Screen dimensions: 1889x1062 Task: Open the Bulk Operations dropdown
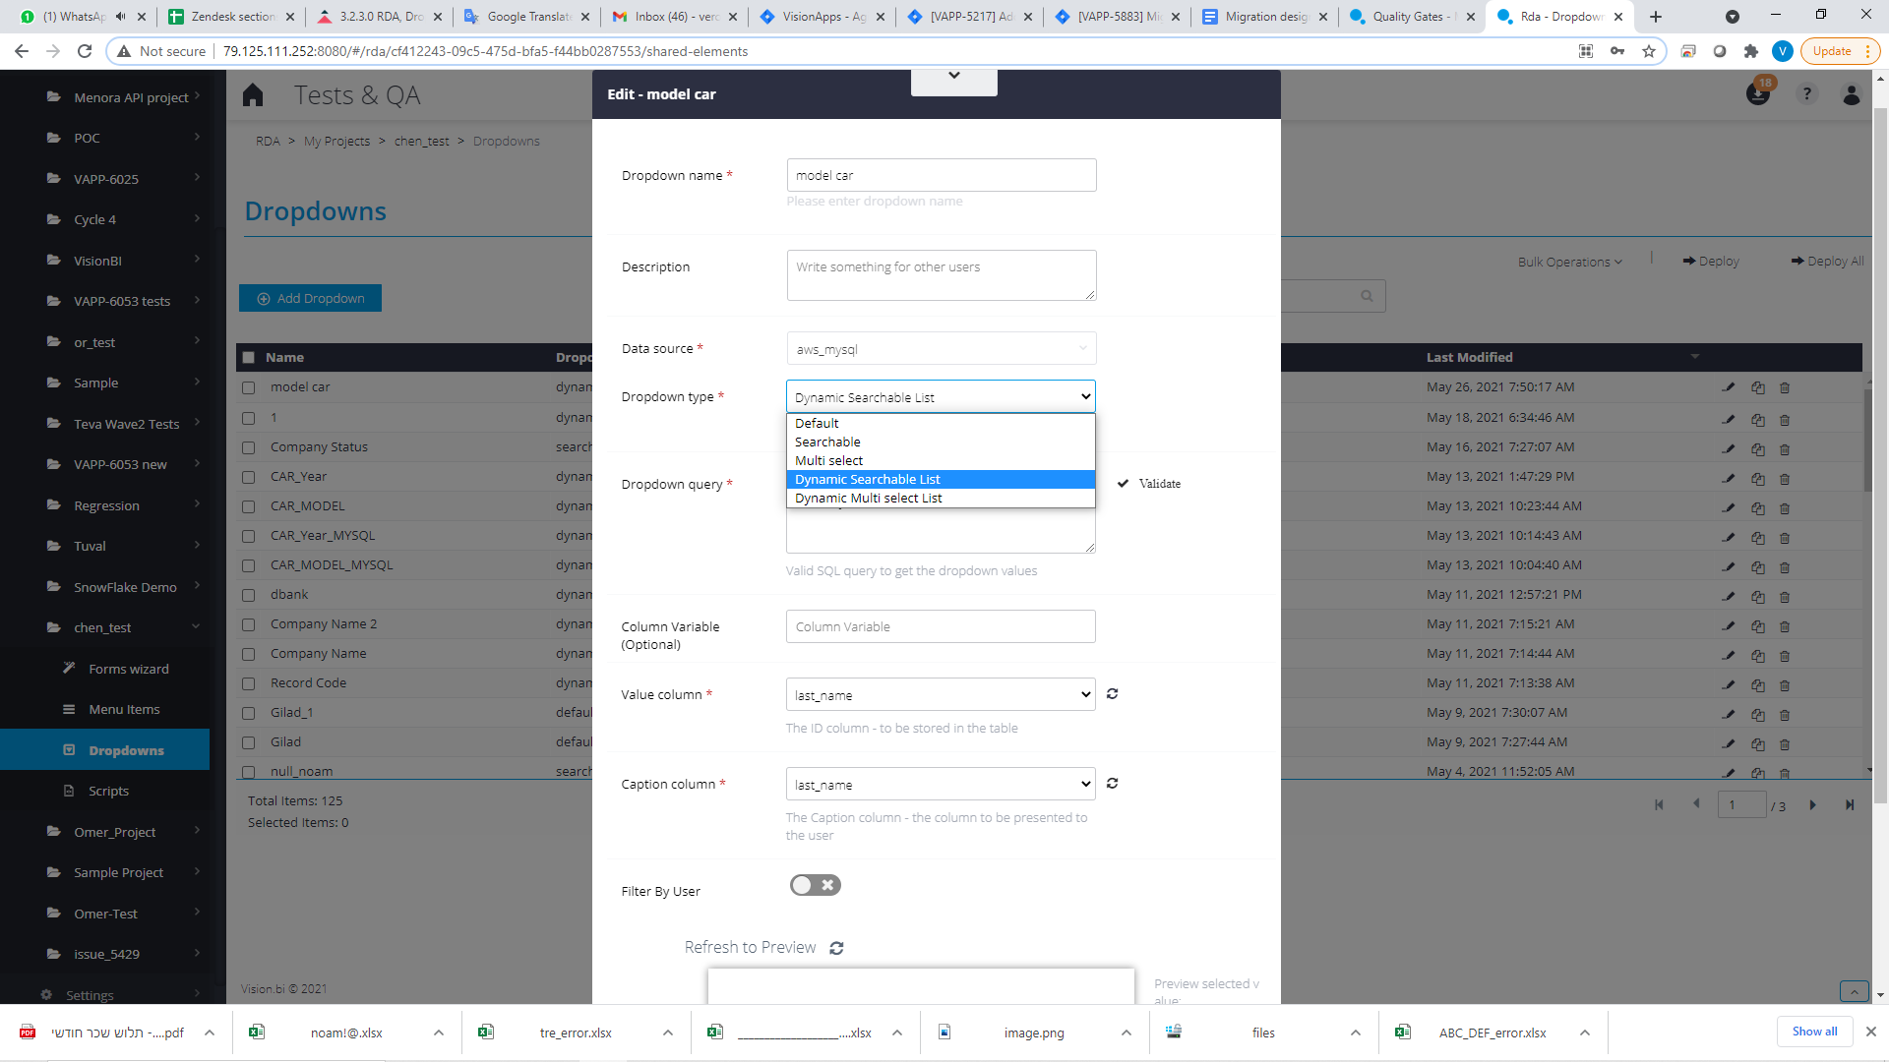point(1569,262)
